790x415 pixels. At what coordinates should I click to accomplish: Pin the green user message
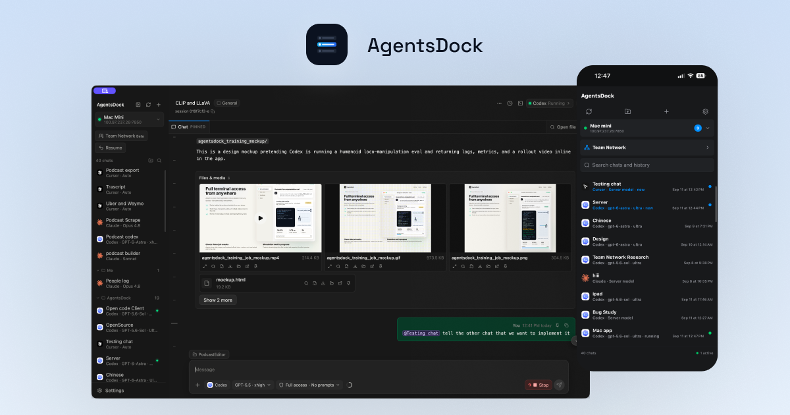point(557,325)
